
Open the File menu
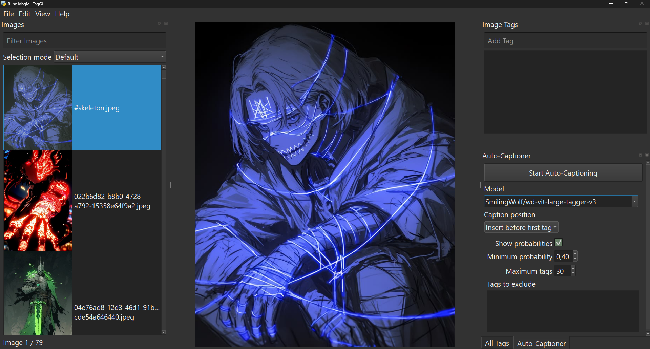[8, 14]
